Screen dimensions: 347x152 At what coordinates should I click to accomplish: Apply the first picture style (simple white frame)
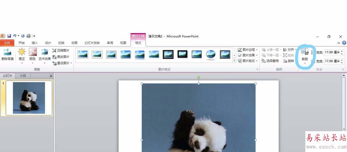pyautogui.click(x=83, y=54)
